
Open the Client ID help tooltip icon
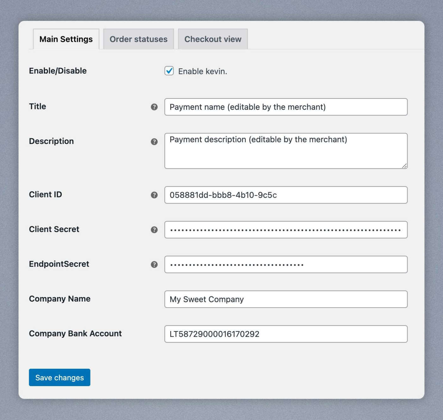(x=154, y=195)
